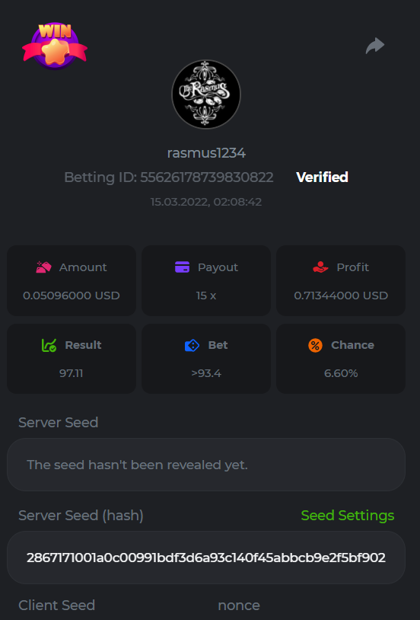Click the WIN star badge

55,46
